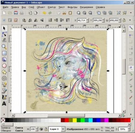Toggle snap to paths option
Viewport: 135px width, 133px height.
131,74
